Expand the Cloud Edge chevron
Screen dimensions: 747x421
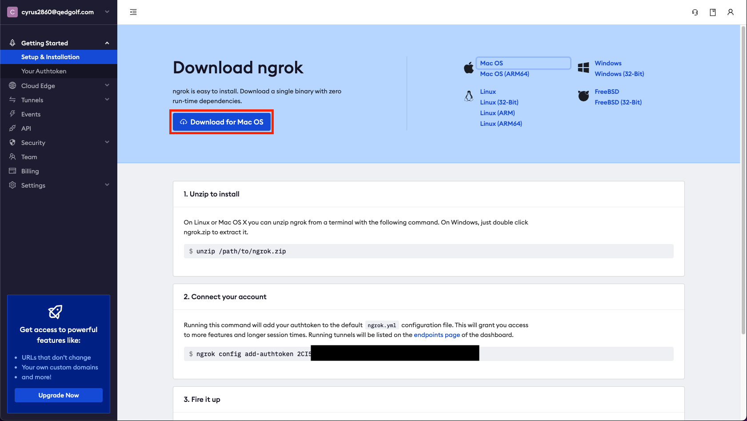(x=107, y=85)
